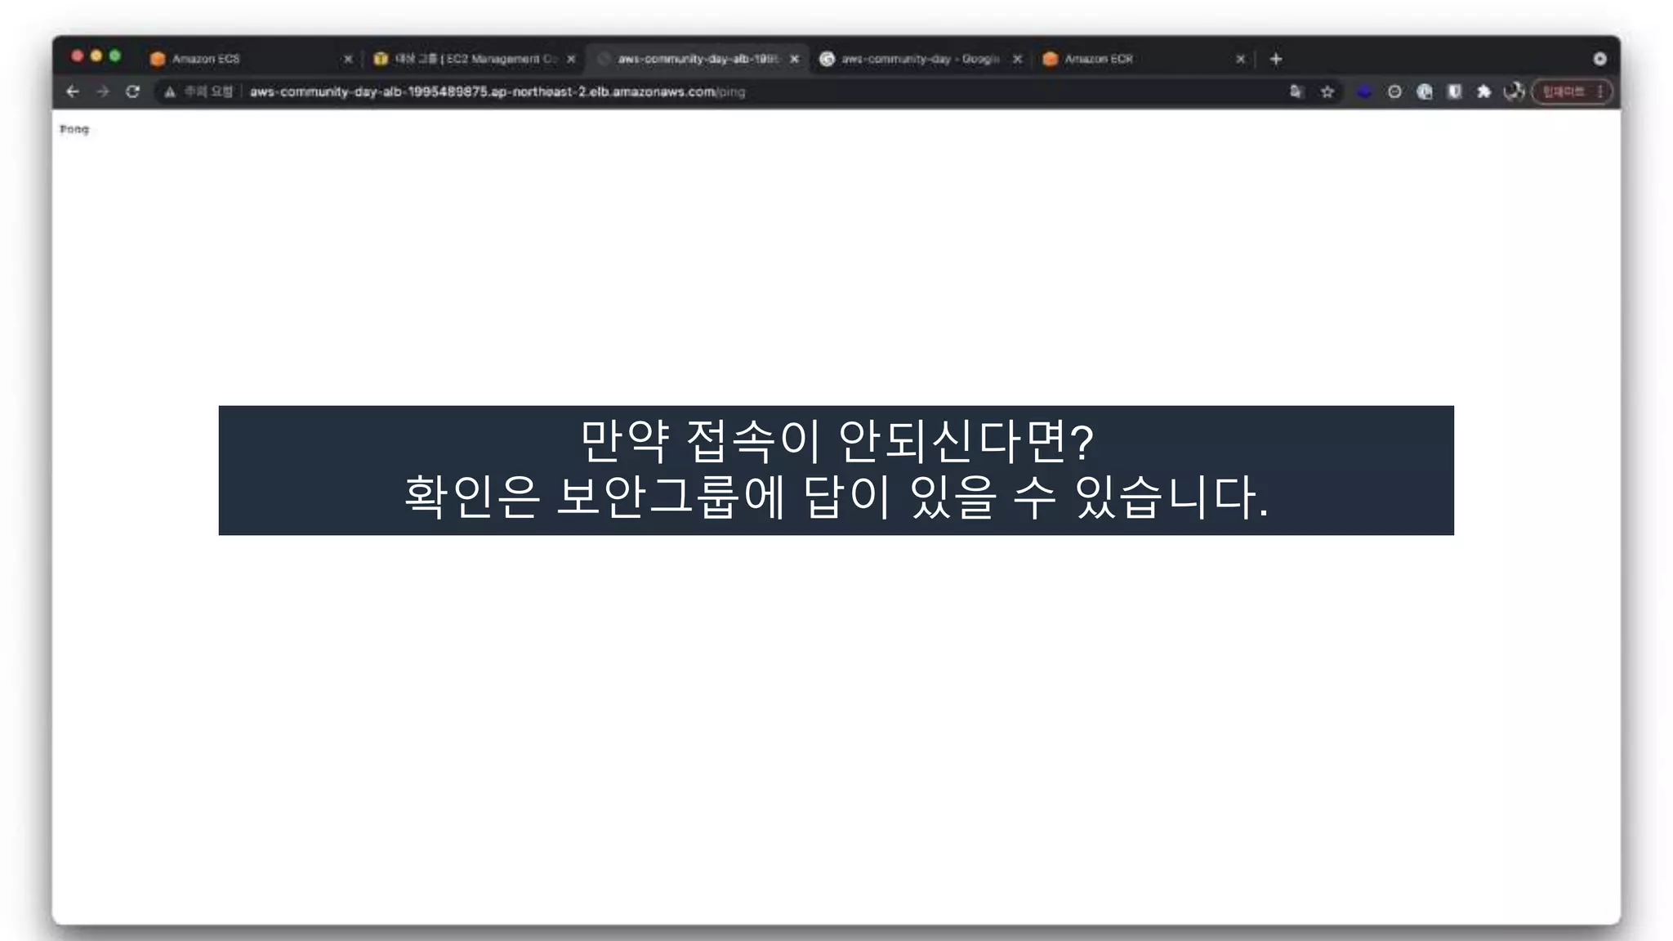Viewport: 1673px width, 941px height.
Task: Open the profile avatar menu
Action: (1515, 91)
